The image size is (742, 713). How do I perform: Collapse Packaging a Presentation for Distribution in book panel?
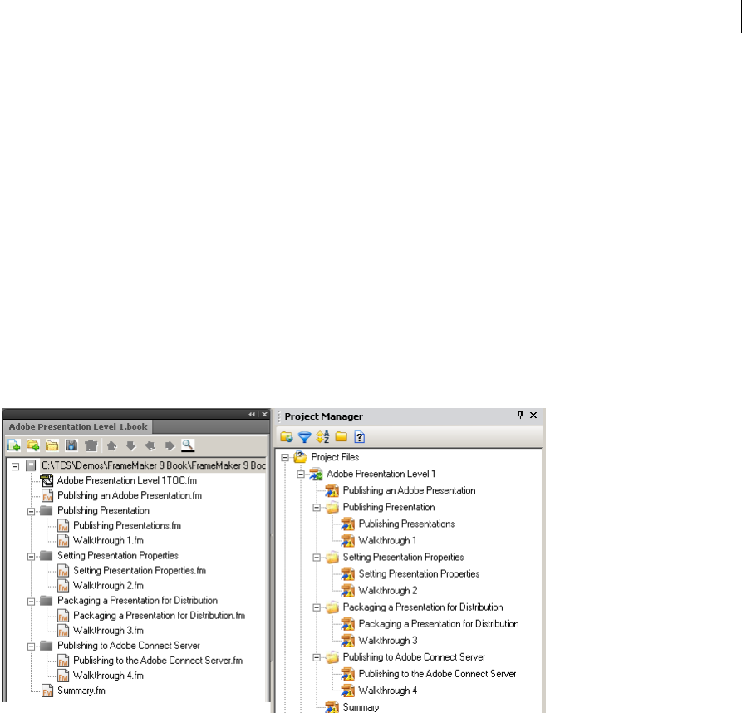pyautogui.click(x=32, y=602)
